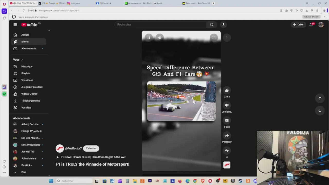Open Steam from the taskbar
This screenshot has width=329, height=185.
240,181
